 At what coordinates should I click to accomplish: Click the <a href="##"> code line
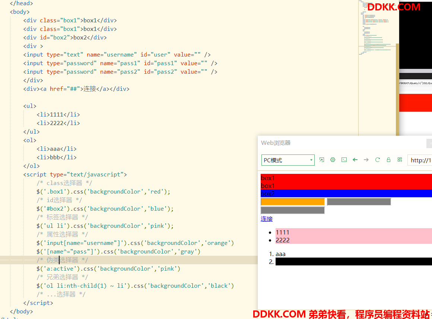pos(76,89)
